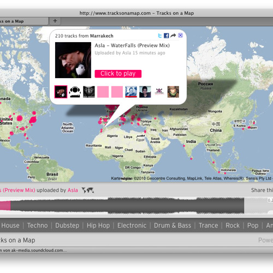Select the scarf-wearing person thumbnail

(173, 92)
